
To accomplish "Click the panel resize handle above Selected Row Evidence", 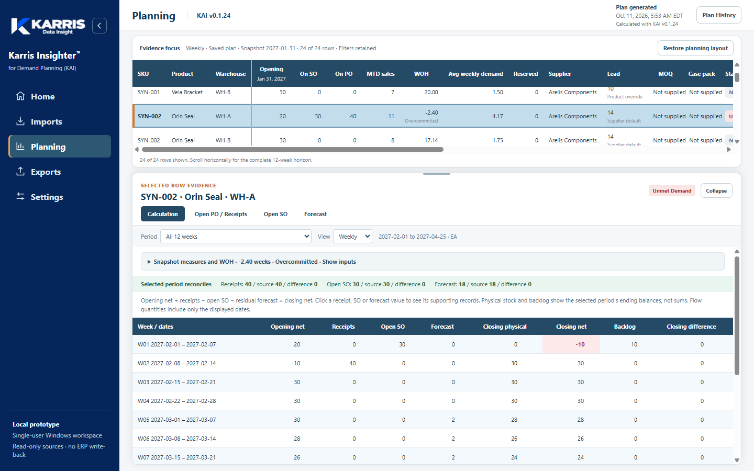I will coord(437,174).
